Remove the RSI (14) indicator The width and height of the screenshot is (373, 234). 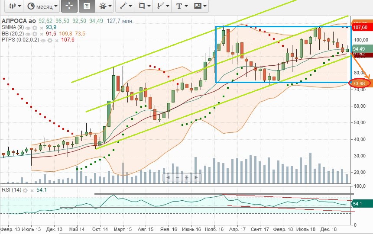tap(32, 190)
